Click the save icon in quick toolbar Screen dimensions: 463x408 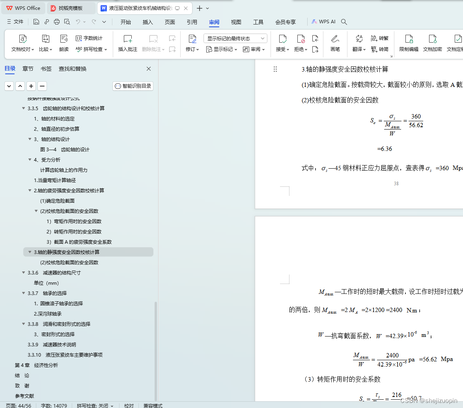coord(36,22)
